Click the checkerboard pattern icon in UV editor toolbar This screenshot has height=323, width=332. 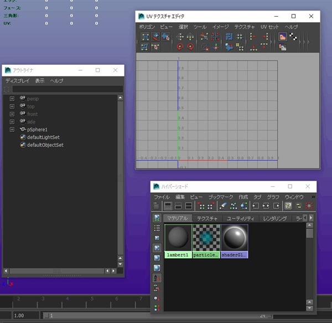(293, 37)
